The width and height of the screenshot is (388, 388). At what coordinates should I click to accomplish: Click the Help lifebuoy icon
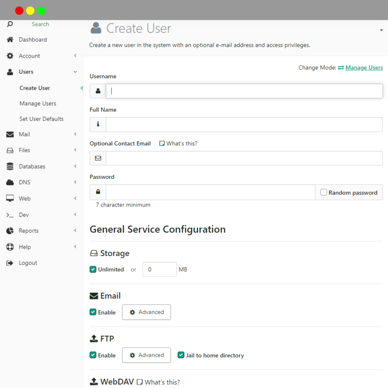(x=10, y=247)
